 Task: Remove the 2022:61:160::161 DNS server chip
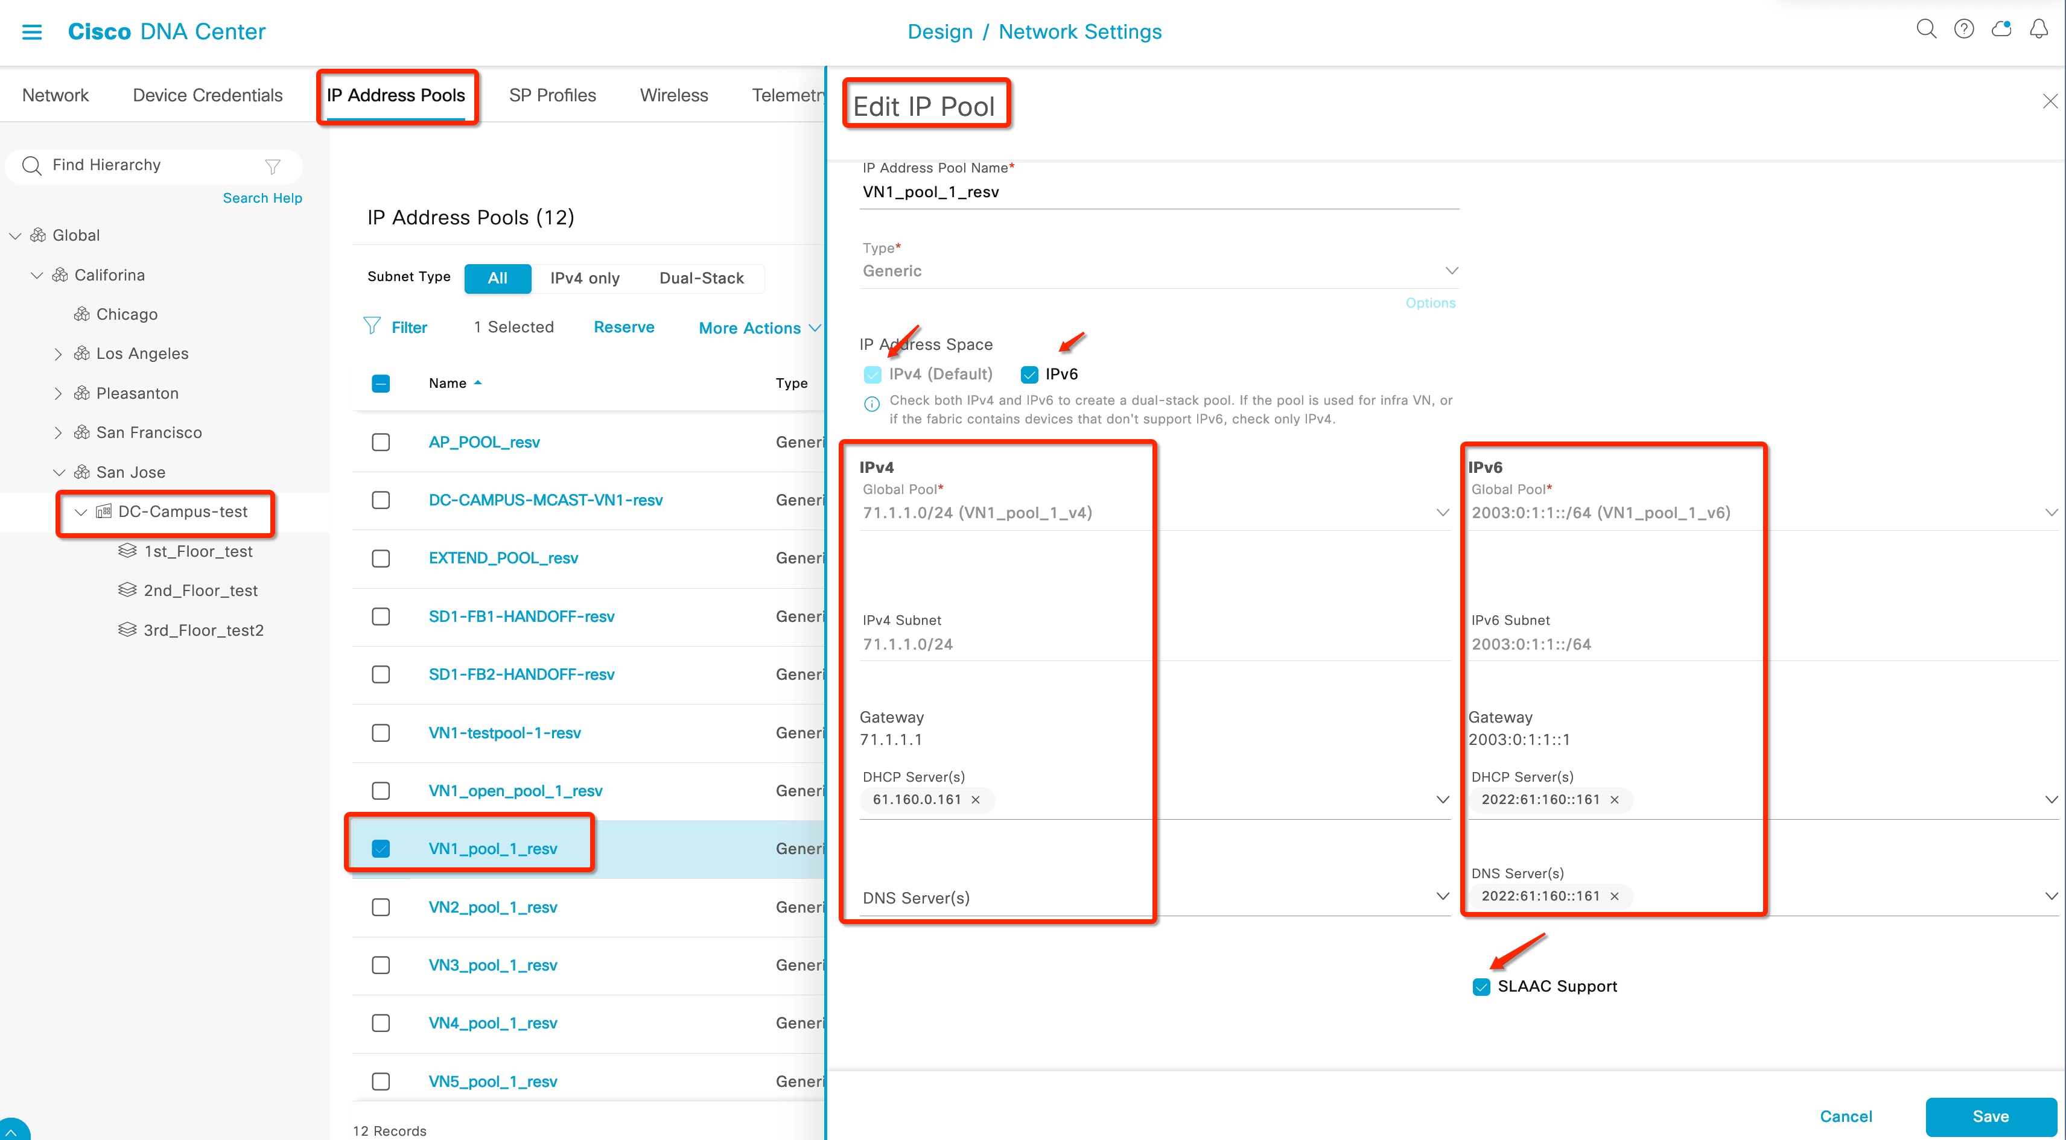(1615, 896)
